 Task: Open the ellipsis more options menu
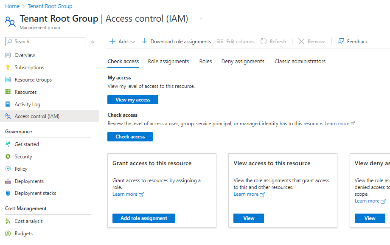200,19
